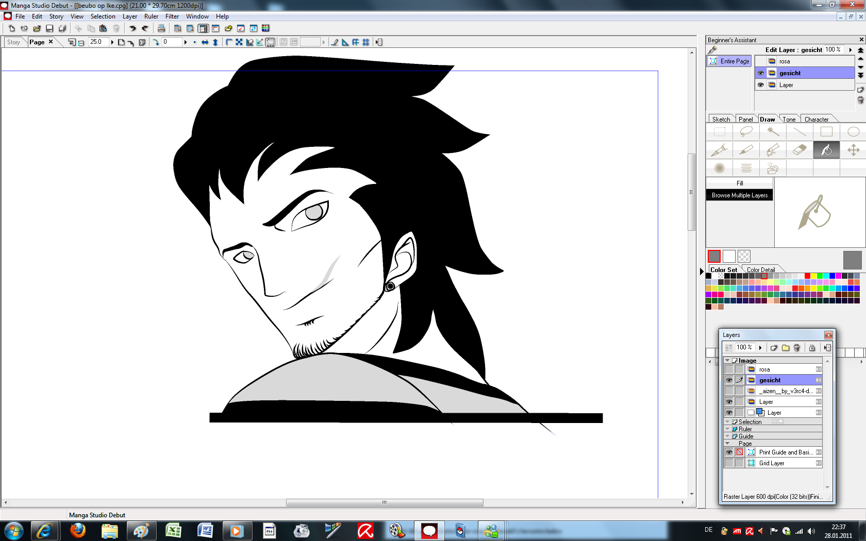Screen dimensions: 866x541
Task: Click the Undo arrow icon
Action: click(132, 28)
